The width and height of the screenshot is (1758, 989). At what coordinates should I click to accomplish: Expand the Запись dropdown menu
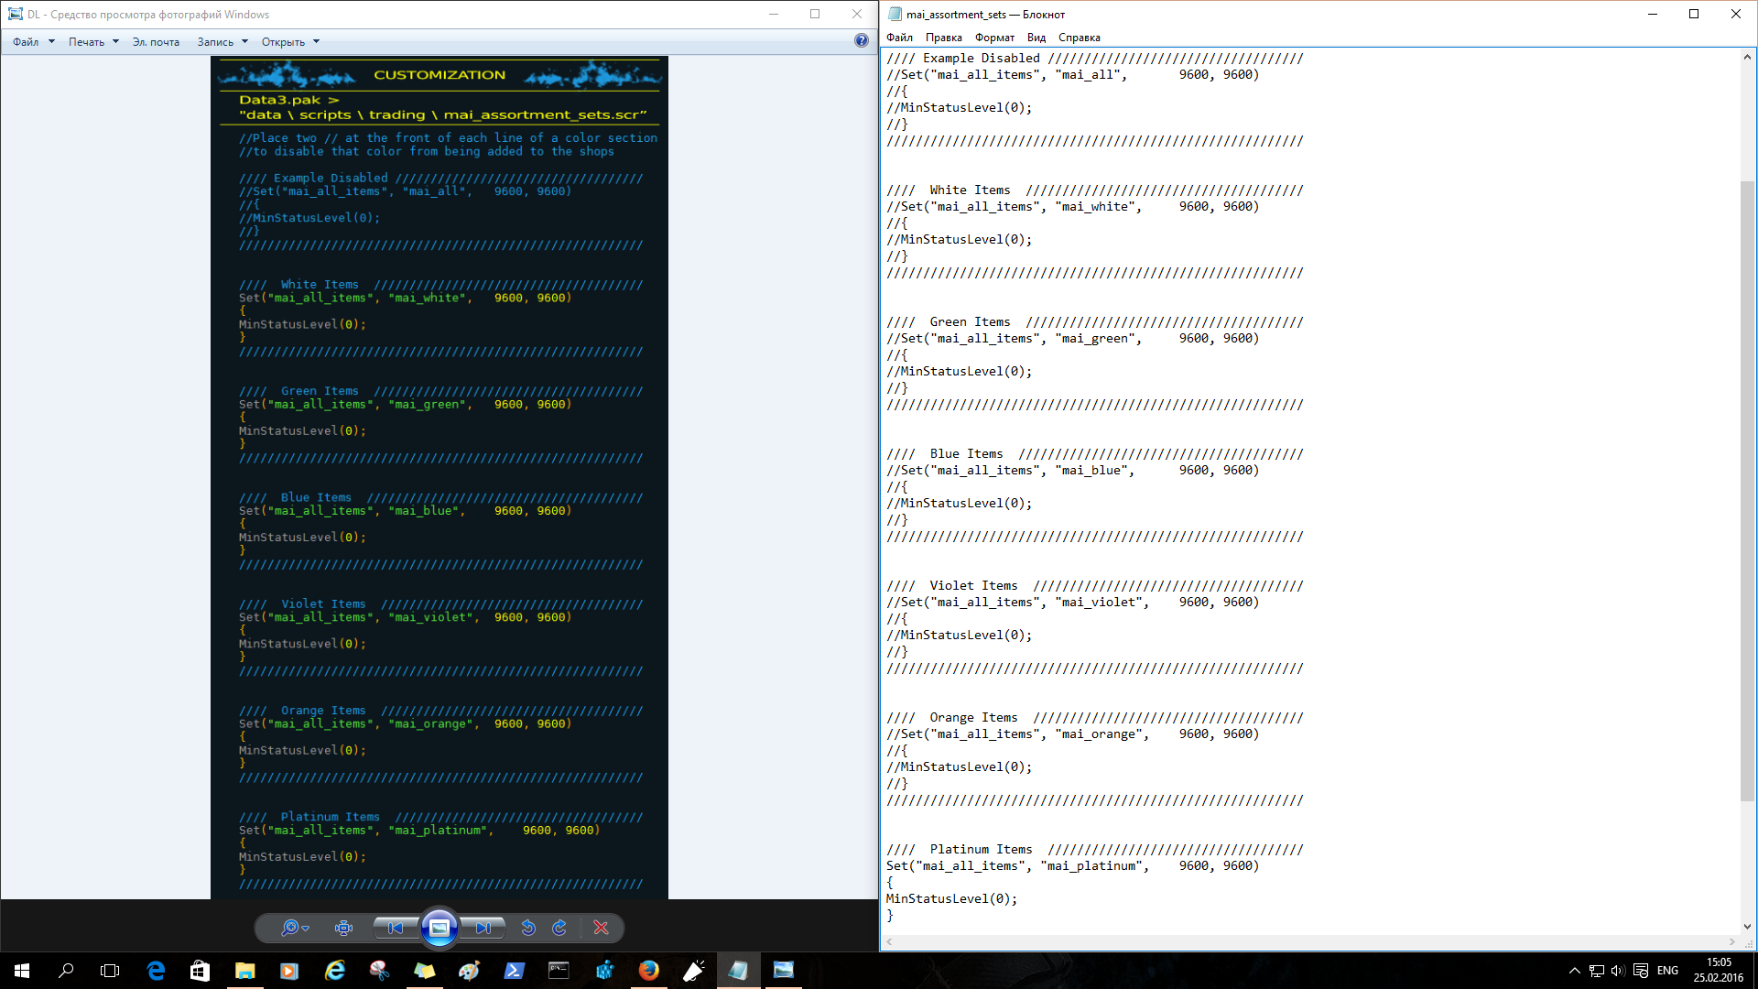[222, 42]
